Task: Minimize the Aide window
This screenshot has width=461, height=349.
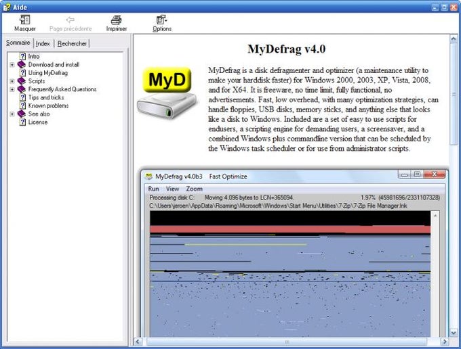Action: pos(435,7)
